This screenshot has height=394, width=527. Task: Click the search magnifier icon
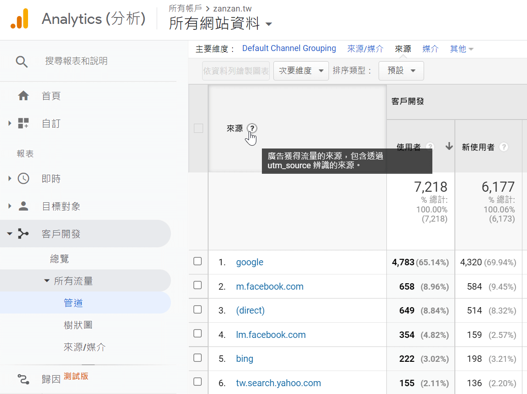point(22,62)
